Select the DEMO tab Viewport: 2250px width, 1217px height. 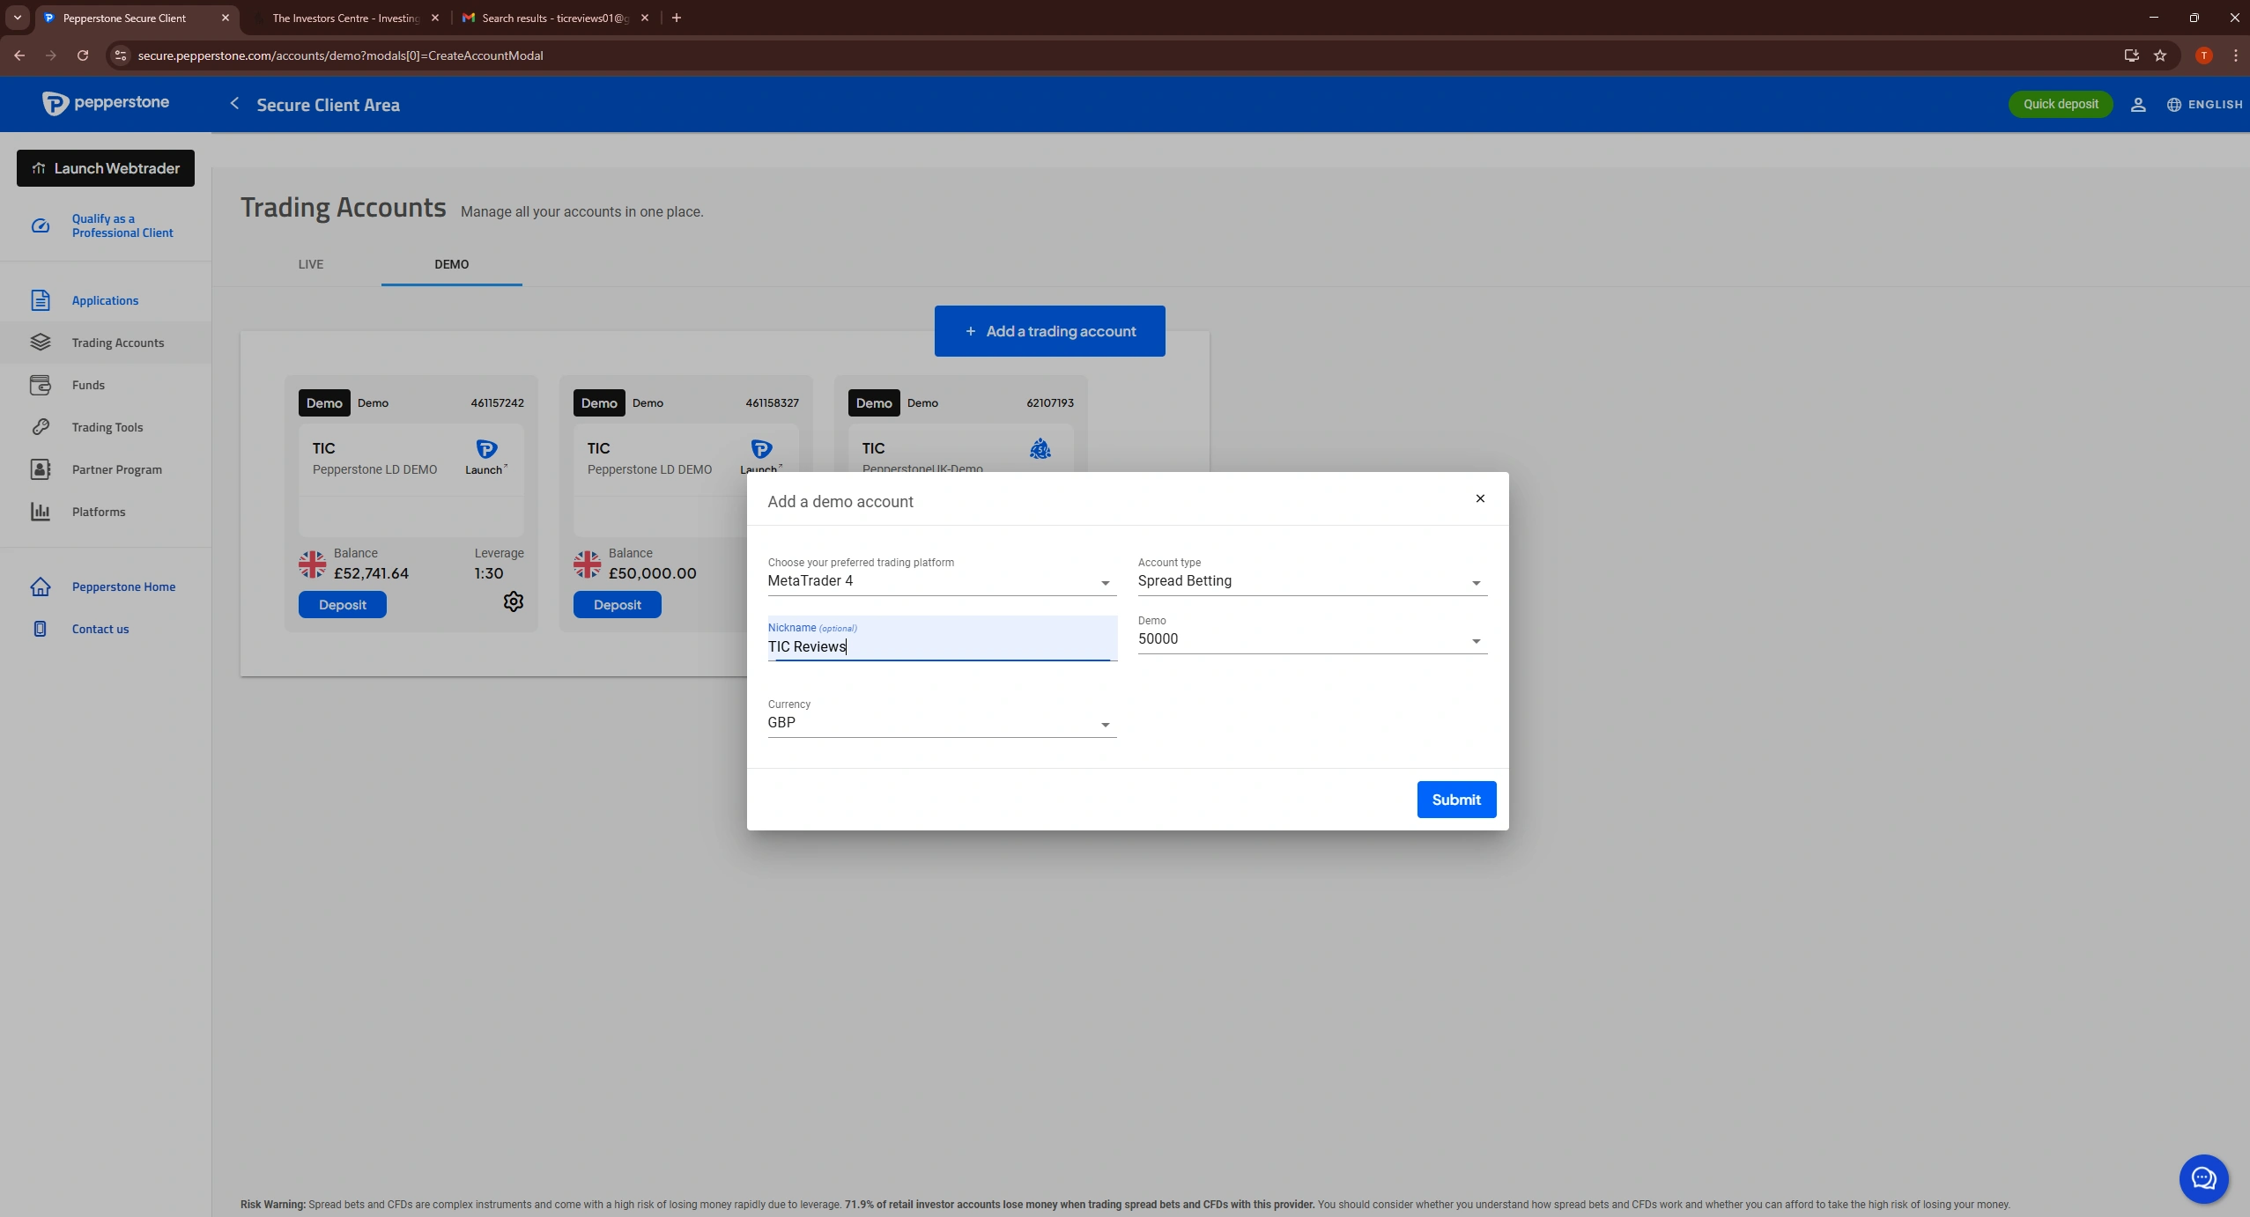452,263
